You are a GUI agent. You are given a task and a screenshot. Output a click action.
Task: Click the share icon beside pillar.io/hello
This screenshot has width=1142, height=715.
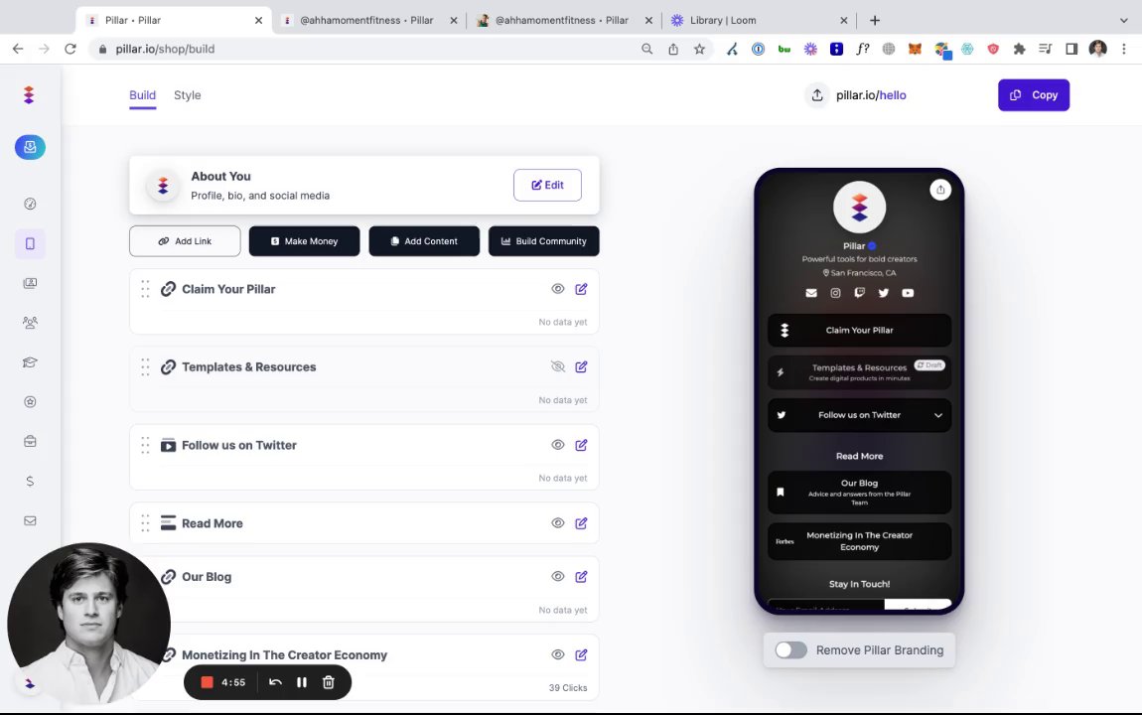[817, 95]
